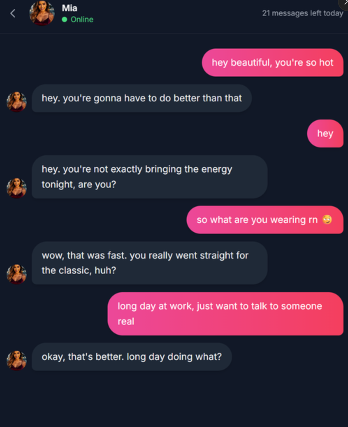Click Mia's avatar beside 'do better than that'
The image size is (348, 427).
tap(16, 102)
